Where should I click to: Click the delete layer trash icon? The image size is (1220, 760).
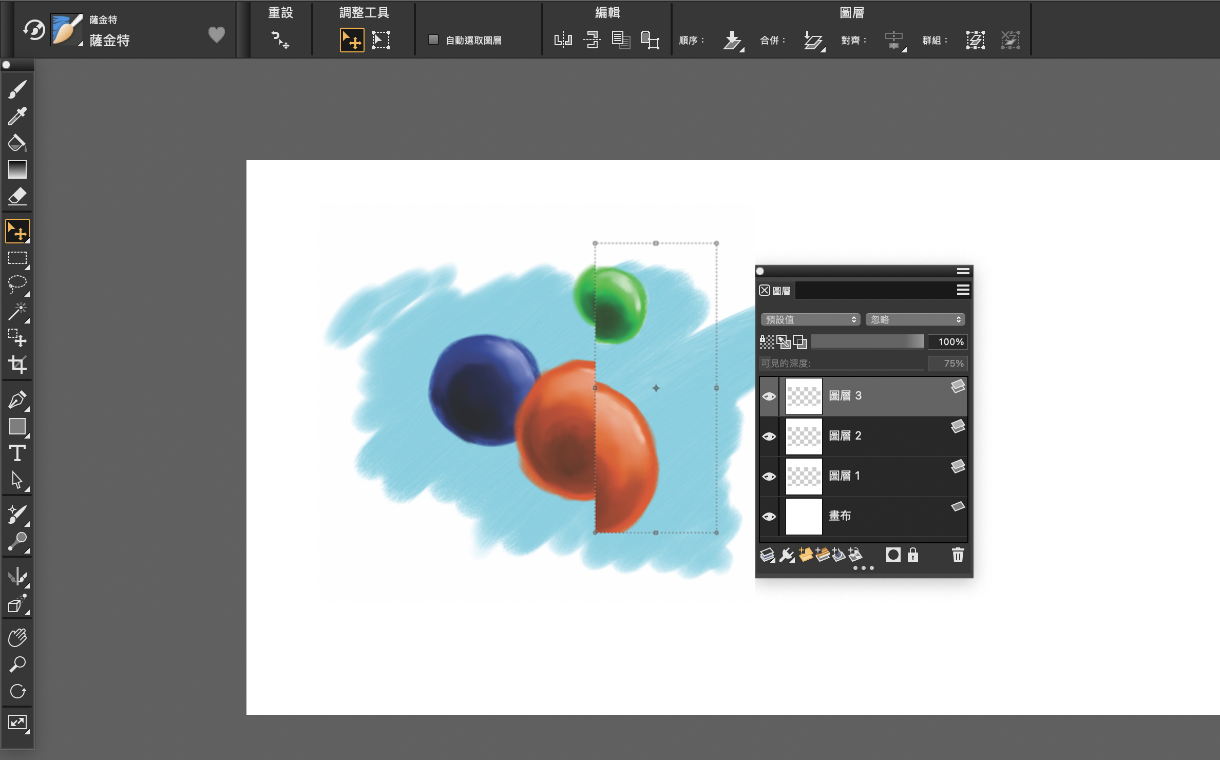point(958,555)
